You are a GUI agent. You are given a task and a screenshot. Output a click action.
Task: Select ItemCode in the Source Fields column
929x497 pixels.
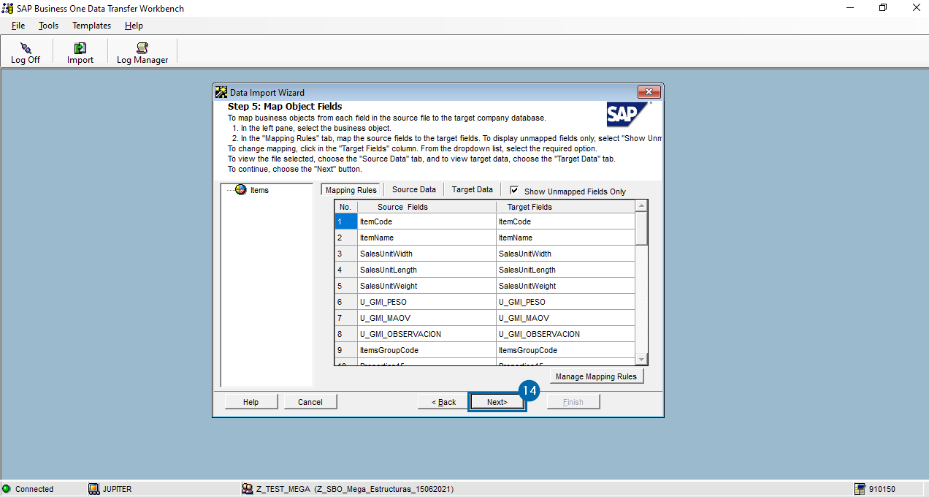[427, 221]
